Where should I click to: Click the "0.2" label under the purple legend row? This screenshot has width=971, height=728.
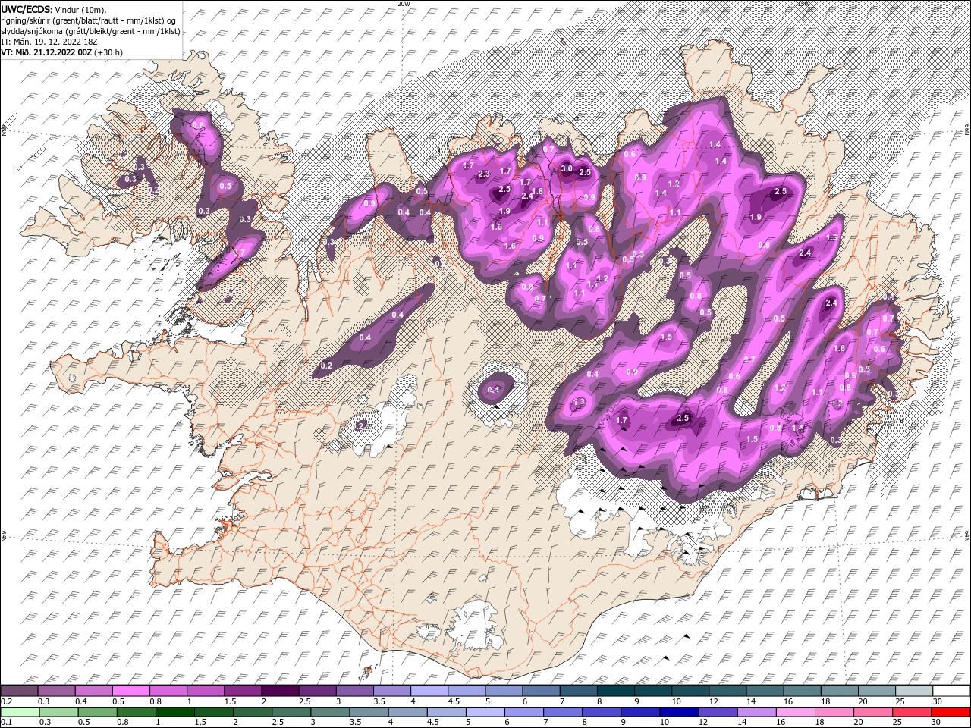click(5, 701)
